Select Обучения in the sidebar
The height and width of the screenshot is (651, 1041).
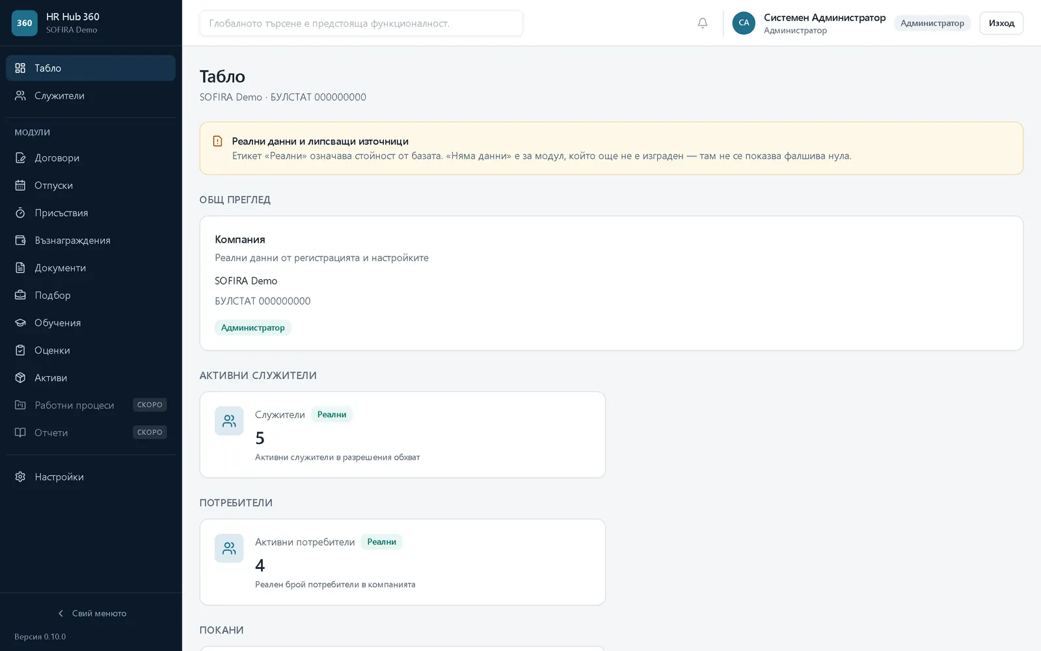click(90, 323)
